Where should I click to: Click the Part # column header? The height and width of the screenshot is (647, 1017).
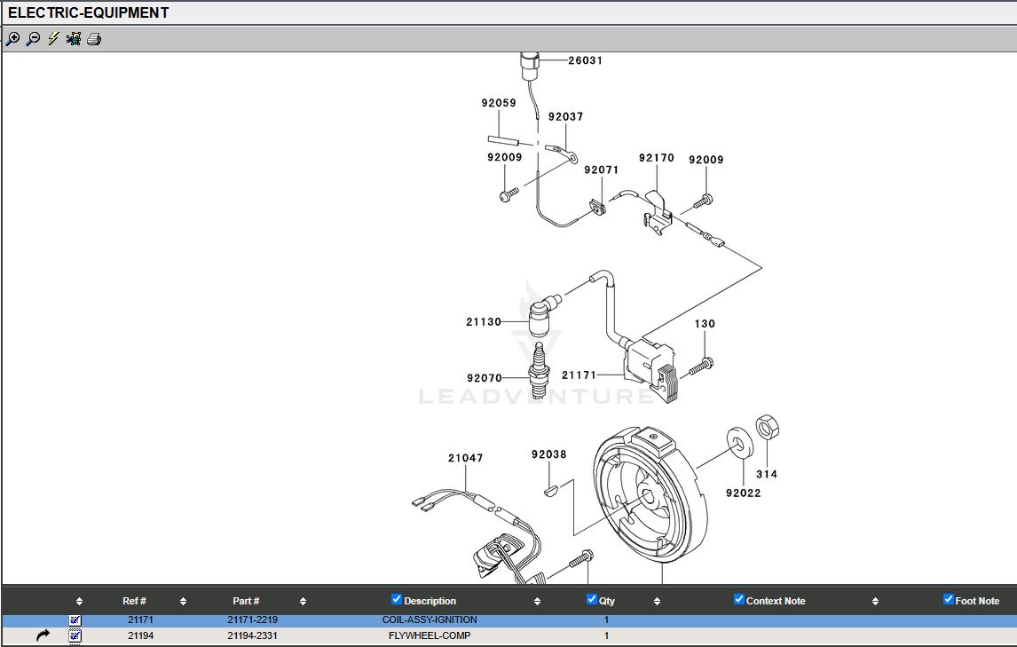(x=246, y=602)
